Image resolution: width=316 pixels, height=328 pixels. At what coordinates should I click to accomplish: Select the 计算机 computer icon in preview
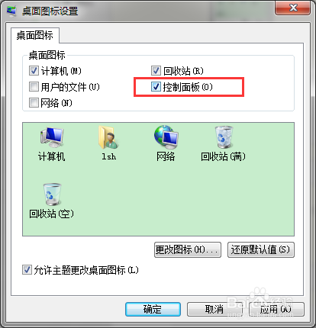(52, 137)
